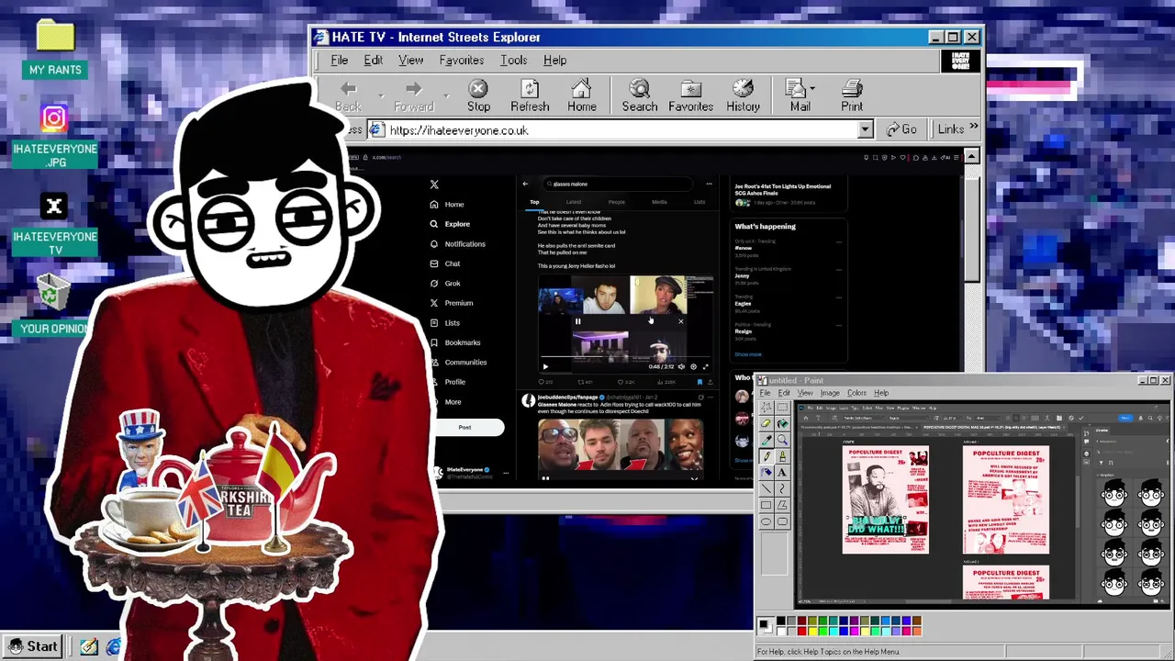Open the browser Tools menu
Screen dimensions: 1175x661
(x=513, y=60)
